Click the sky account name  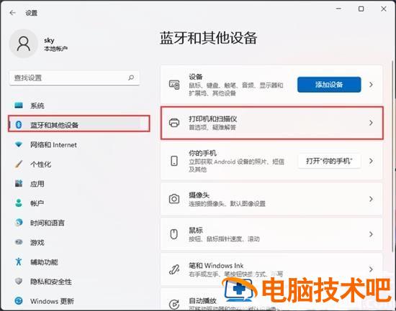[x=49, y=40]
